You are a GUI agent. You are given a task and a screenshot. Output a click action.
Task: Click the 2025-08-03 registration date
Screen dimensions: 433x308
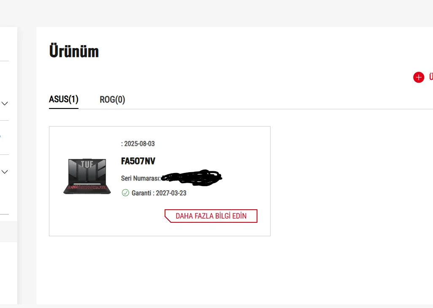point(139,144)
